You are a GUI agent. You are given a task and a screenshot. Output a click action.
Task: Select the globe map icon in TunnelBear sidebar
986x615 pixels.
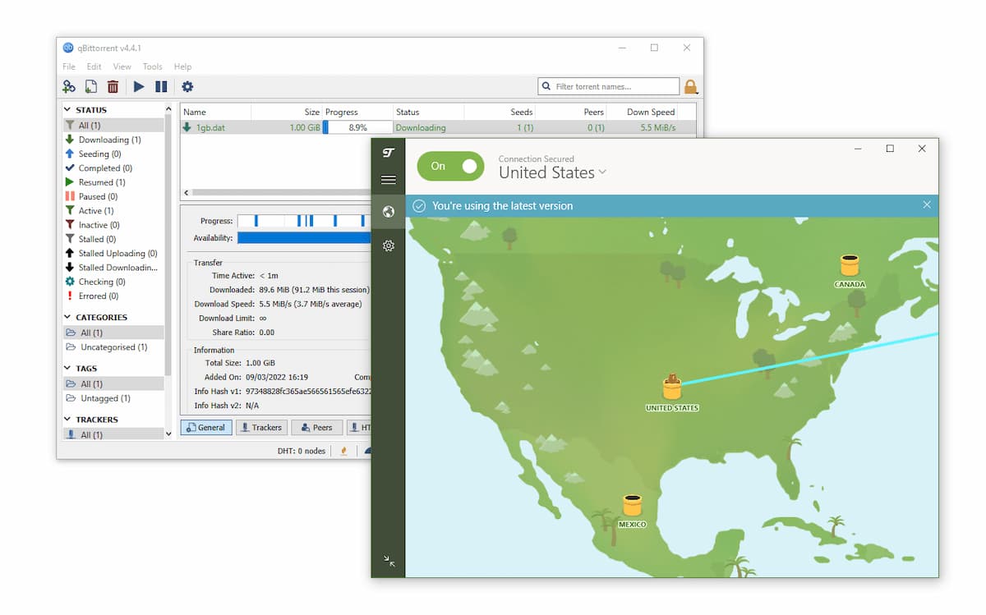389,212
